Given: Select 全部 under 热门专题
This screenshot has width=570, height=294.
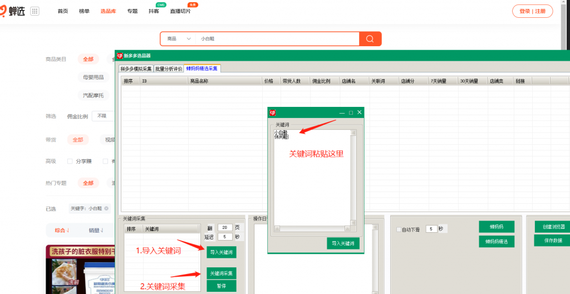Looking at the screenshot, I should point(88,183).
